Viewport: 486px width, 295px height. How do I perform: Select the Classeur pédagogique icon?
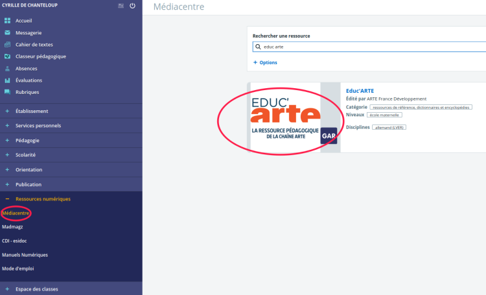(7, 56)
